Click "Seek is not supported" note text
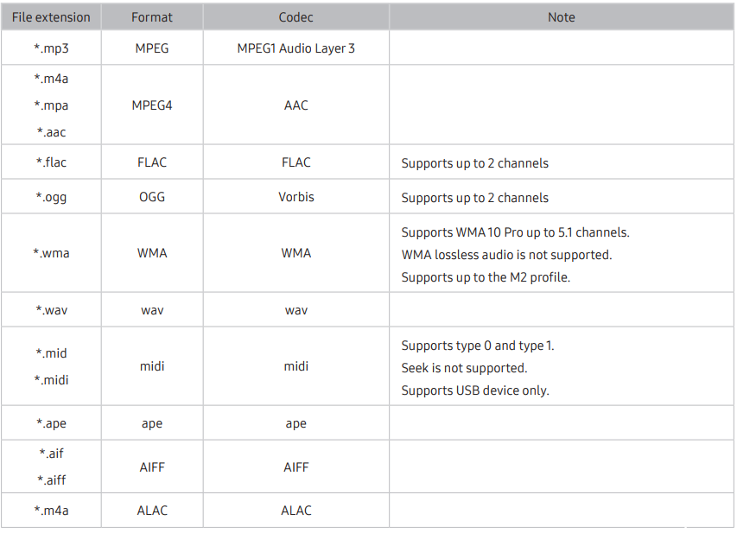The width and height of the screenshot is (737, 533). pyautogui.click(x=459, y=368)
